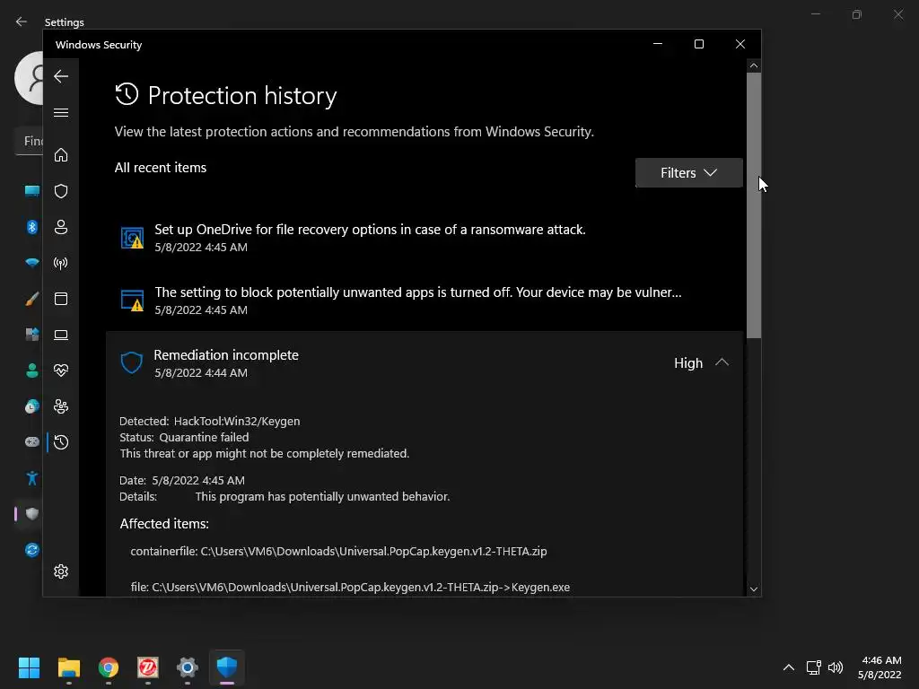This screenshot has height=689, width=919.
Task: Select the Quarantine failed status text
Action: 204,438
